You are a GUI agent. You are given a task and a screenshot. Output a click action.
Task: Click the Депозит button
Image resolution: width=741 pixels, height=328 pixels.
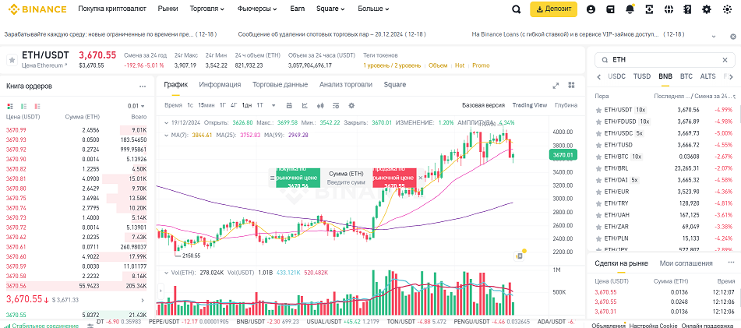(x=553, y=9)
